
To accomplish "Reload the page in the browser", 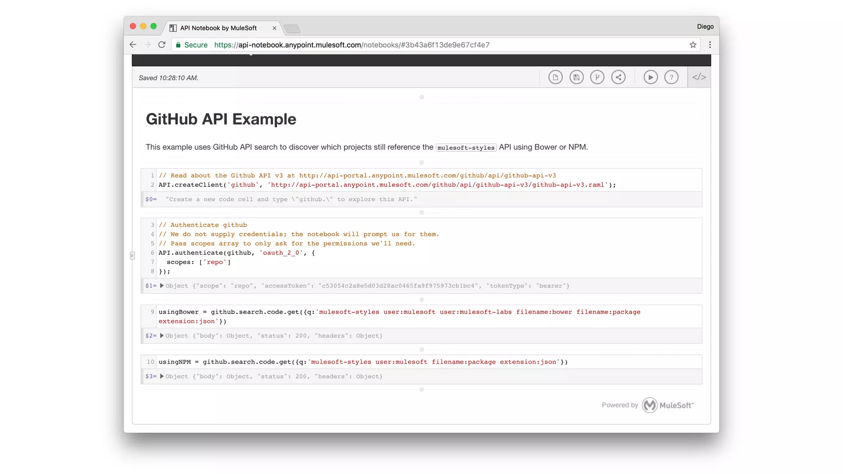I will click(162, 45).
